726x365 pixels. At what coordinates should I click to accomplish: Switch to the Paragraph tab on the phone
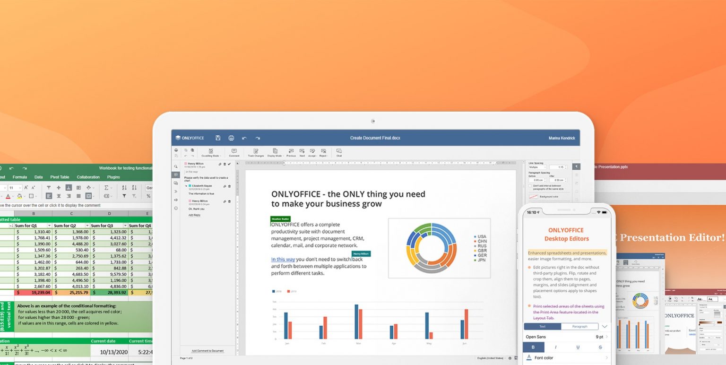click(x=579, y=326)
